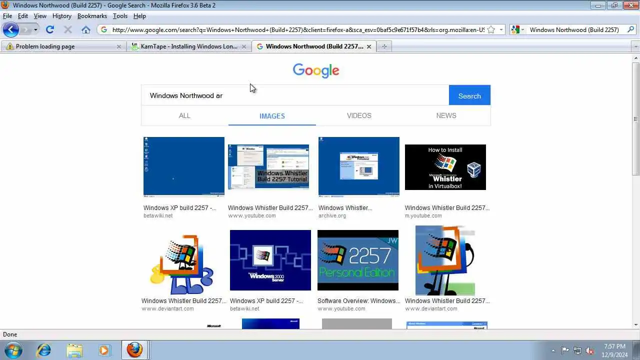Click the Stop loading X icon
This screenshot has width=640, height=360.
coord(68,29)
